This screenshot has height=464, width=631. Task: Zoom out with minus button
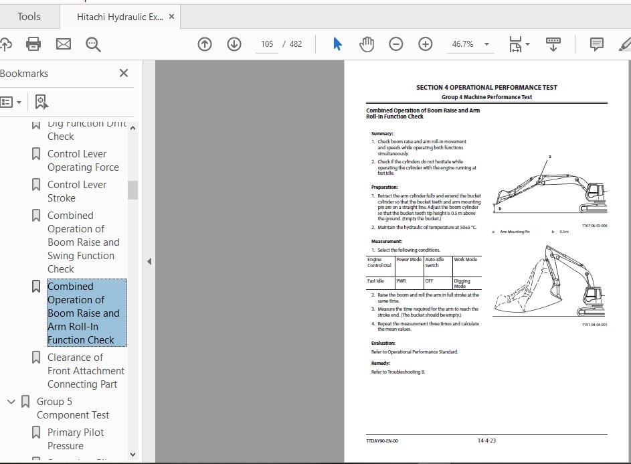(396, 44)
